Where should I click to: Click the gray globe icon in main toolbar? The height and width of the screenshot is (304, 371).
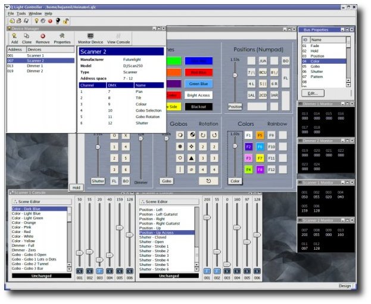[x=43, y=21]
